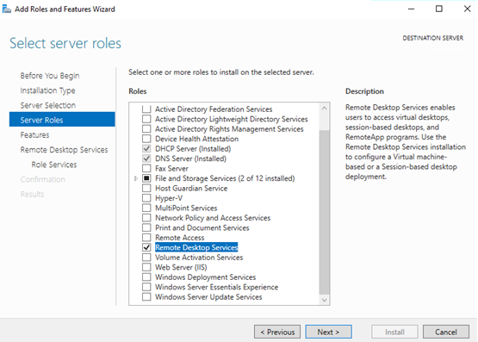Tick the Fax Server checkbox
This screenshot has height=342, width=478.
click(x=146, y=168)
